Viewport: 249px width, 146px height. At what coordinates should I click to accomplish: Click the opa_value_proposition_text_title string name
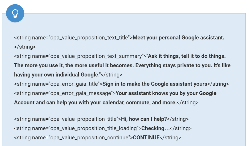(89, 38)
